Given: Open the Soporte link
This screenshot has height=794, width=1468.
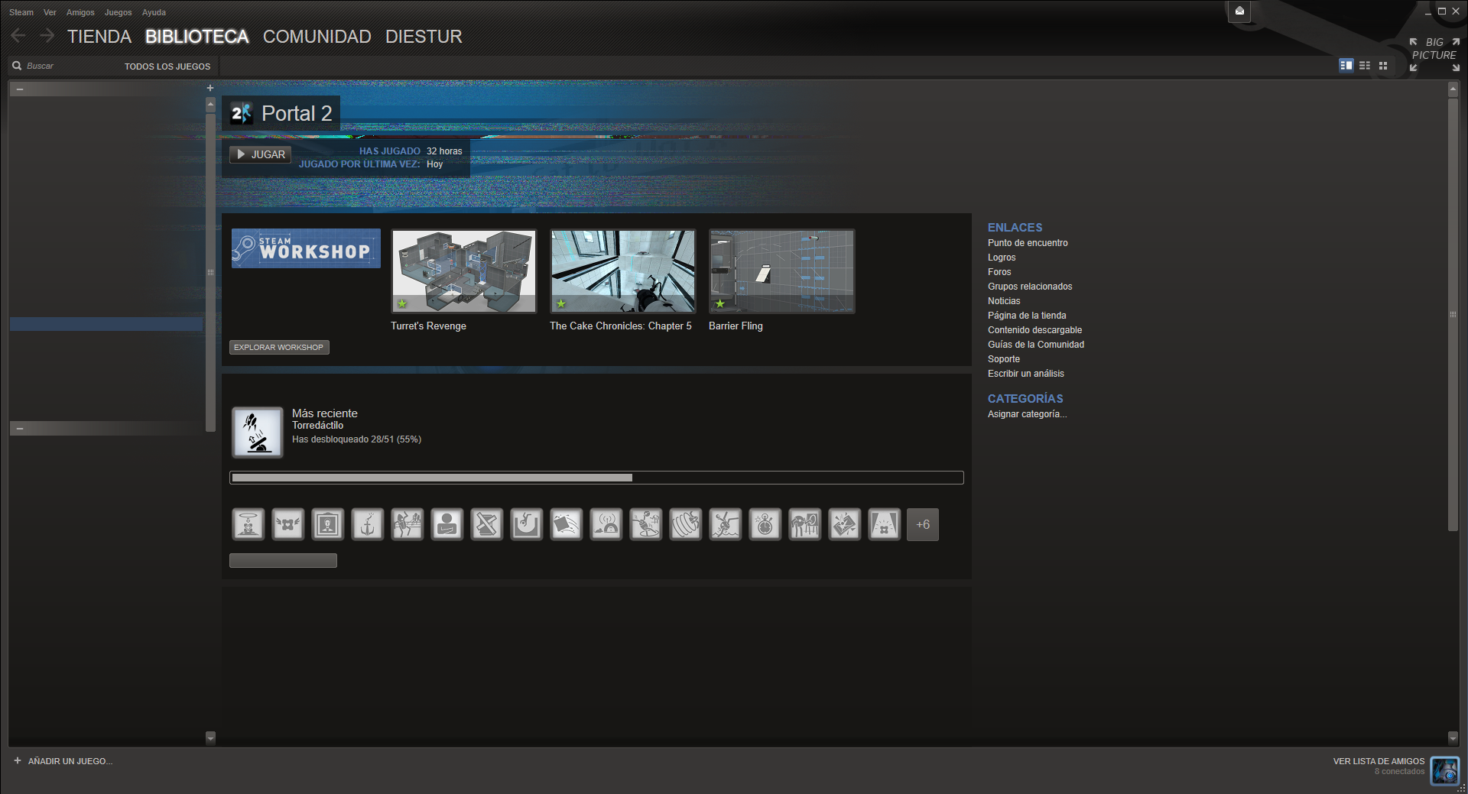Looking at the screenshot, I should tap(1004, 359).
